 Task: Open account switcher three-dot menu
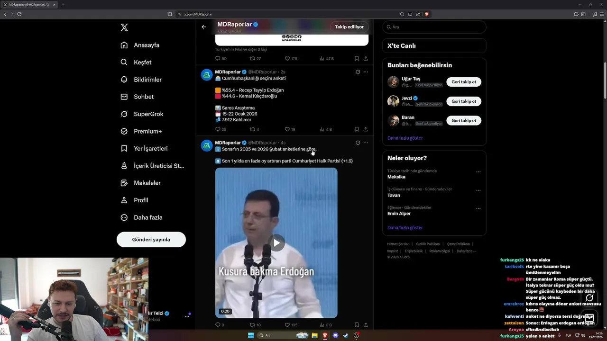(x=187, y=316)
